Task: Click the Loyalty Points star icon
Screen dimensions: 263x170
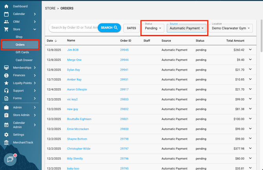Action: click(x=6, y=83)
